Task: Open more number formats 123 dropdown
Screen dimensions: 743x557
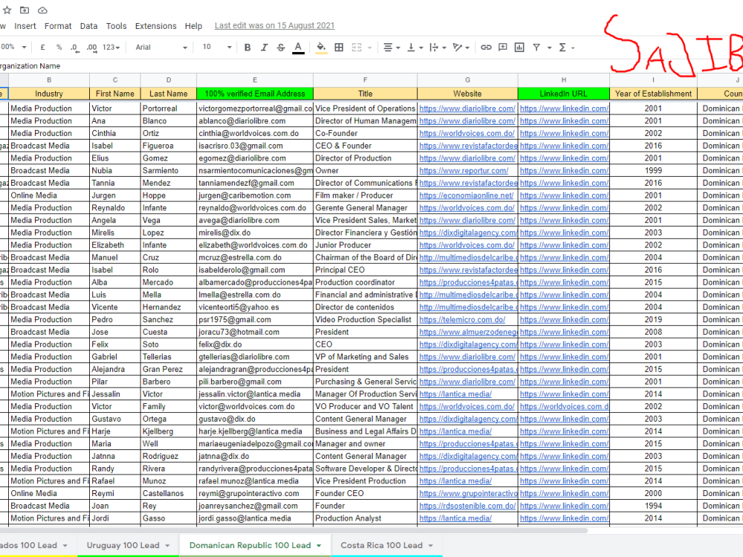Action: [x=111, y=48]
